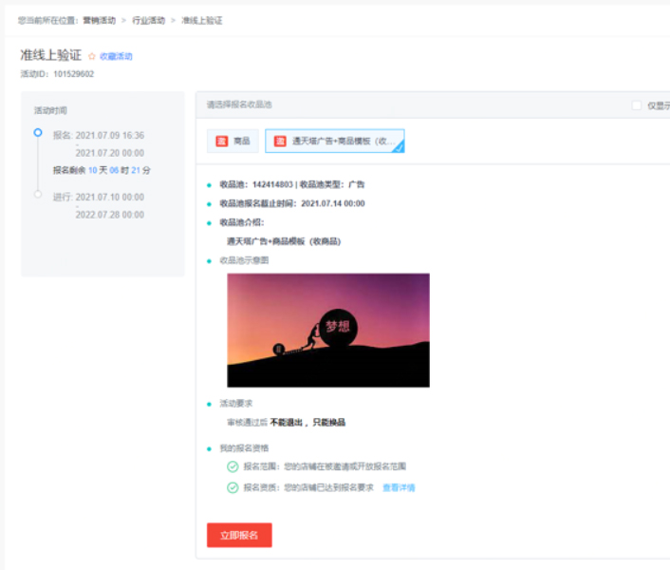
Task: Click the blue checkmark corner on selected pool
Action: point(399,147)
